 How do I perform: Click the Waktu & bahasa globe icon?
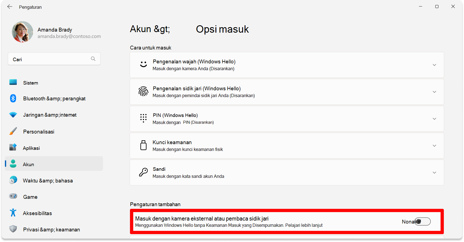tap(13, 180)
